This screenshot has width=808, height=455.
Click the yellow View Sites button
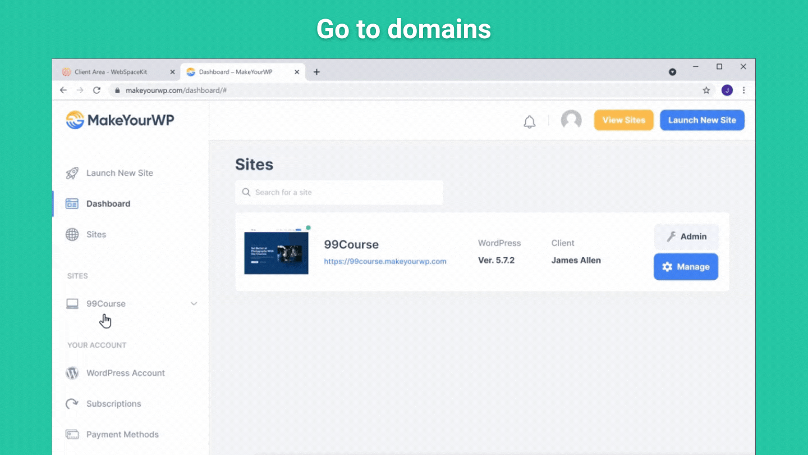point(623,120)
